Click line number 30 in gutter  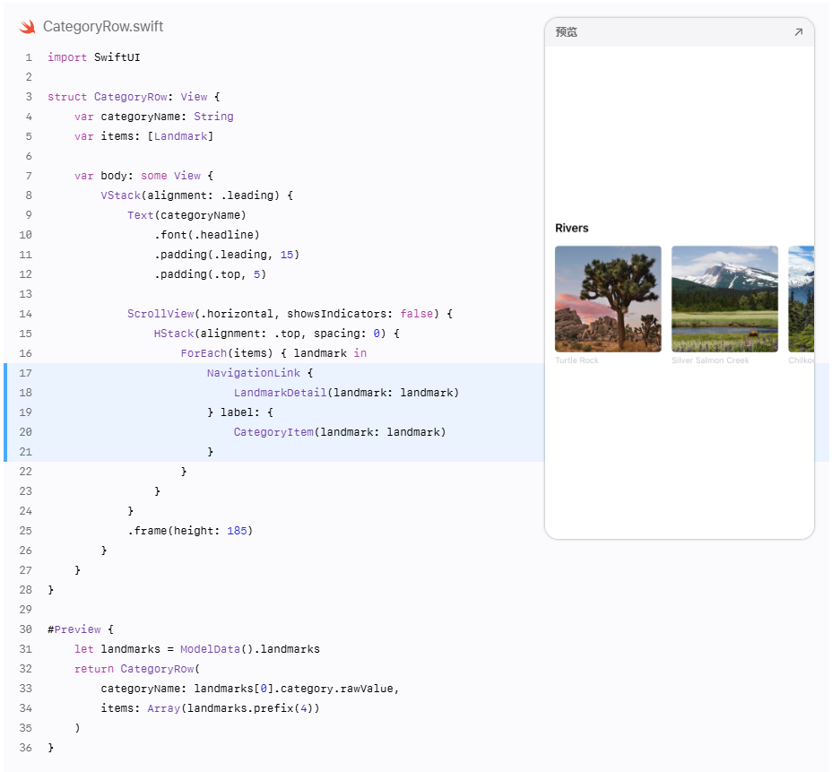click(x=25, y=629)
